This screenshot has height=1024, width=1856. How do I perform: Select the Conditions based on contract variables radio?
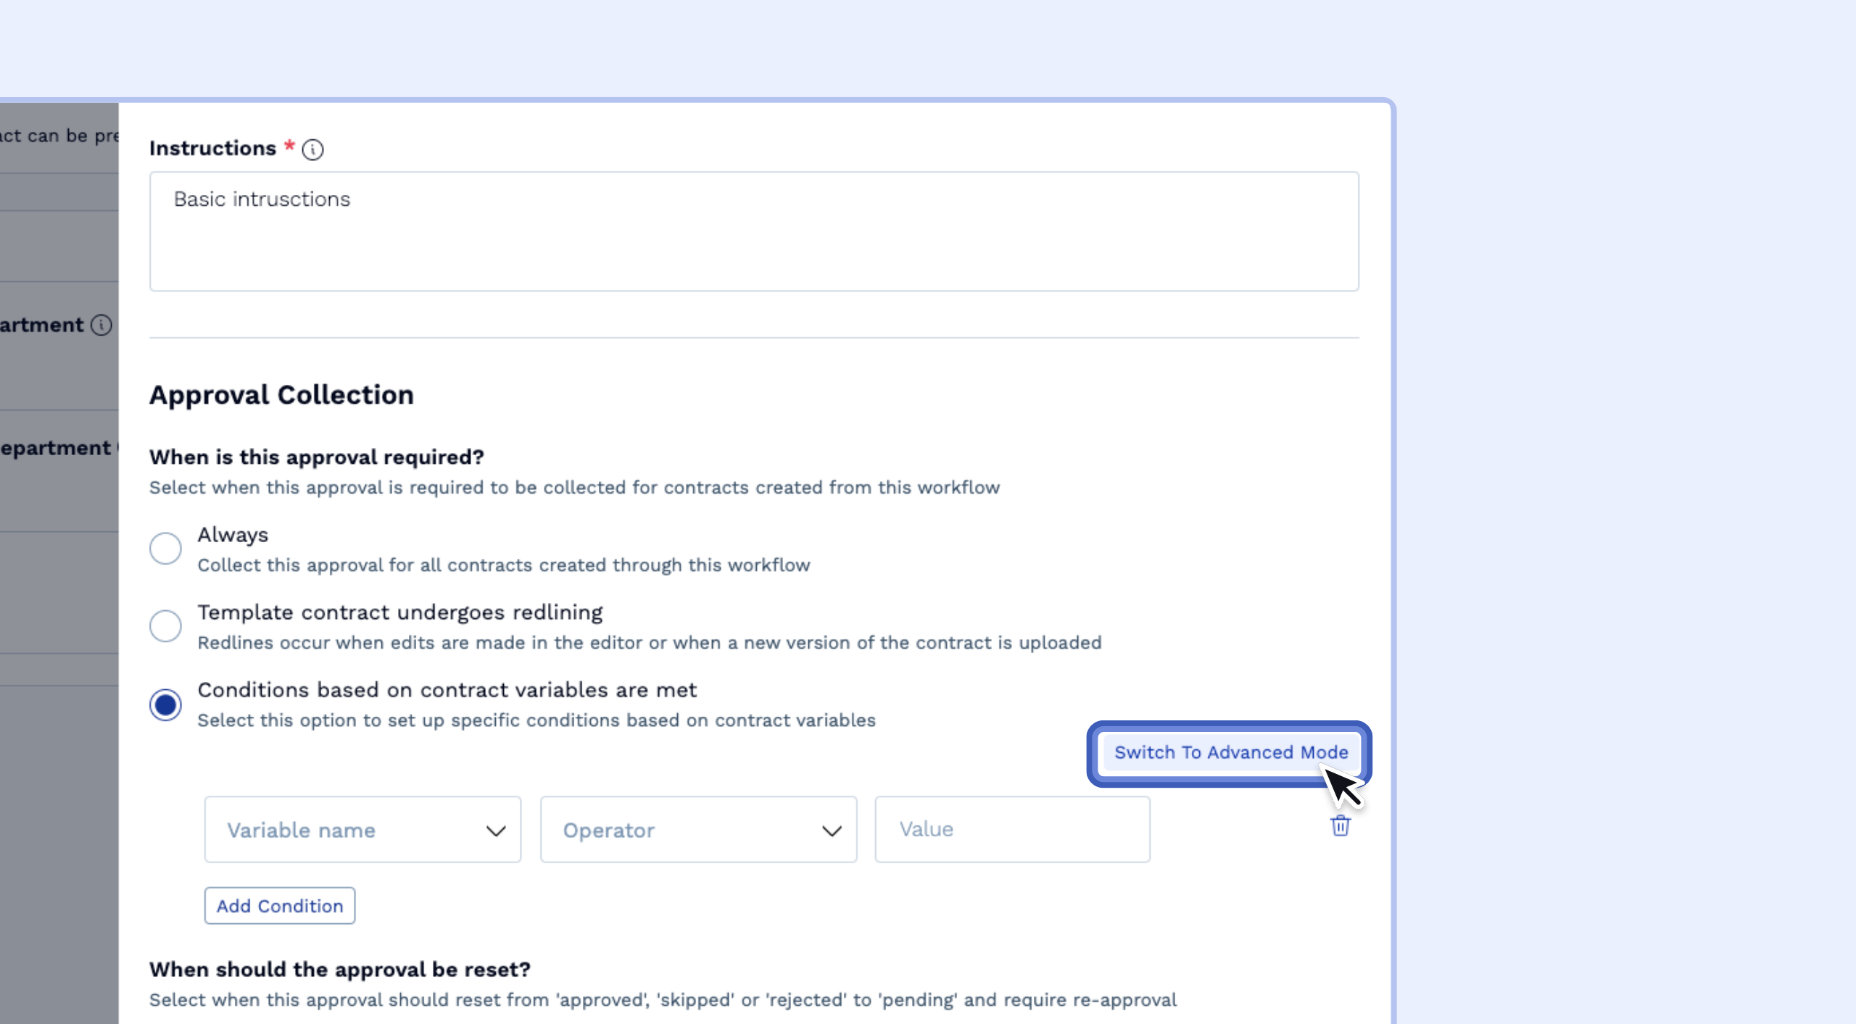(165, 704)
